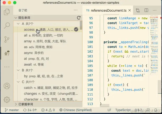162x114 pixels.
Task: Open sidebar 会了吧 more actions menu
Action: 76,10
